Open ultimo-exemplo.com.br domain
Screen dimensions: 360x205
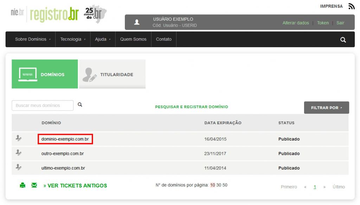point(63,168)
